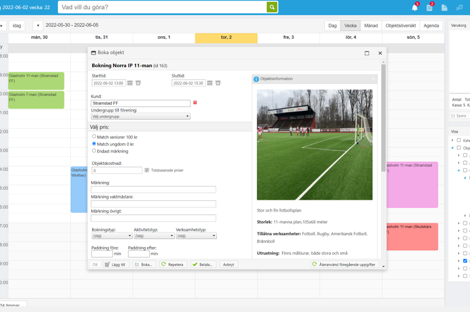This screenshot has height=312, width=470.
Task: Toggle the Tidsbaserade priser checkbox
Action: point(147,170)
